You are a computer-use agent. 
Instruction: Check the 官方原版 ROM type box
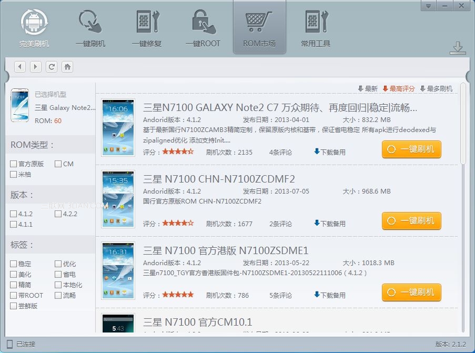(13, 164)
